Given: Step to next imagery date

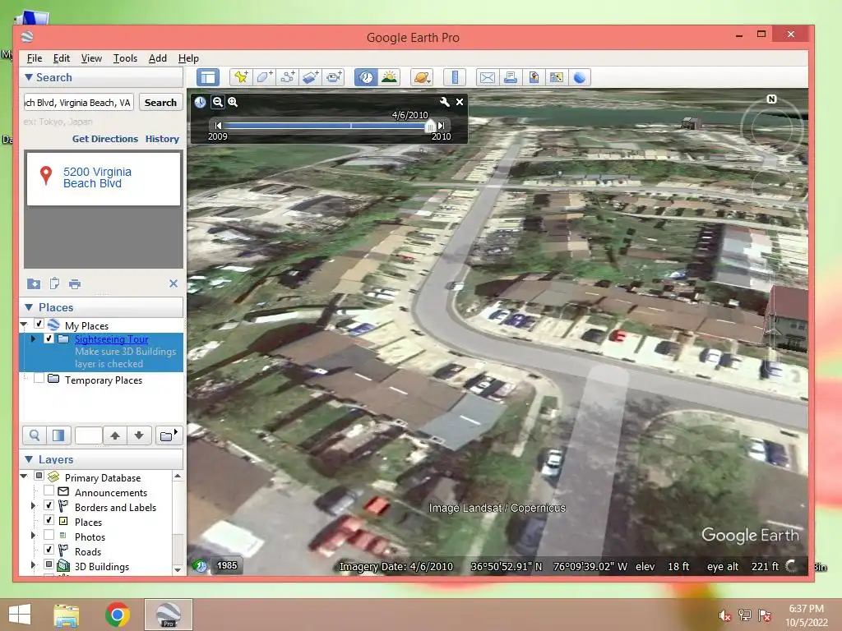Looking at the screenshot, I should [442, 126].
